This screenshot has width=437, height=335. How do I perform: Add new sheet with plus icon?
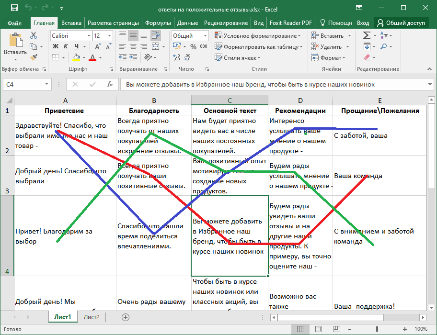pos(126,317)
